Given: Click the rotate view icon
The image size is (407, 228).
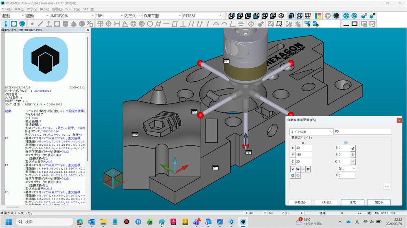Looking at the screenshot, I should click(354, 16).
